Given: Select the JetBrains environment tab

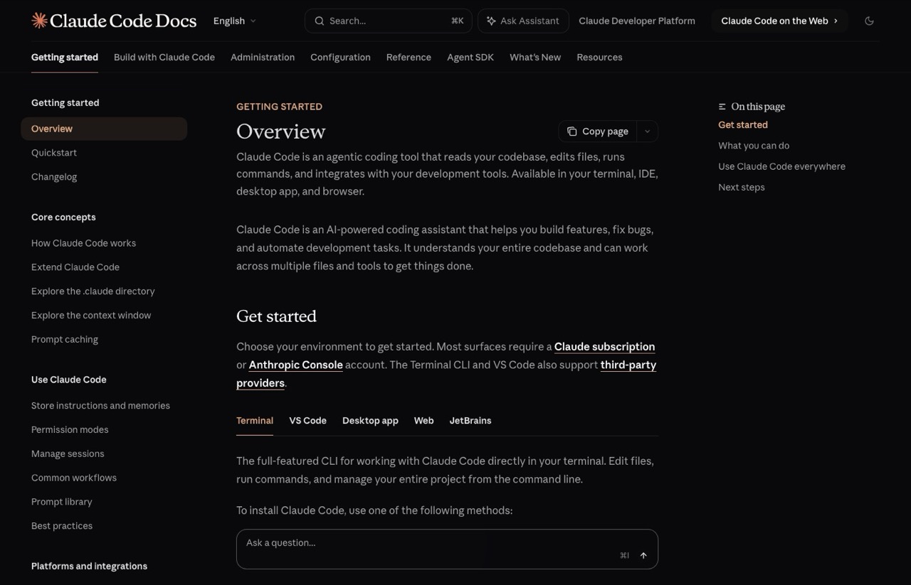Looking at the screenshot, I should point(470,421).
